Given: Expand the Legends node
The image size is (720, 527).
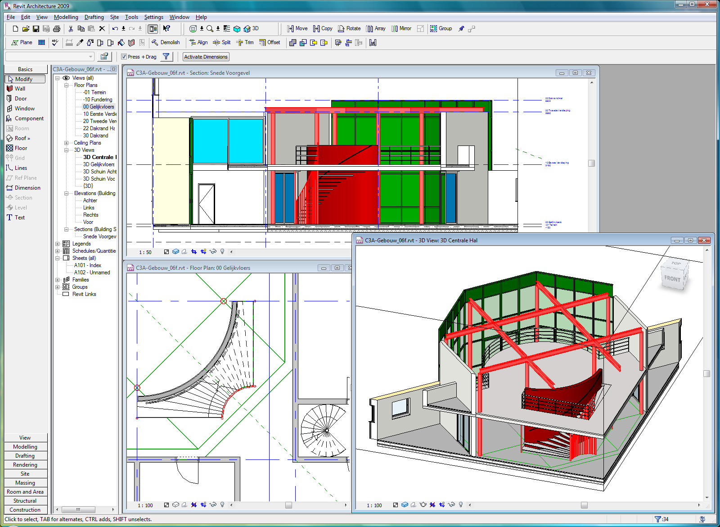Looking at the screenshot, I should (58, 244).
